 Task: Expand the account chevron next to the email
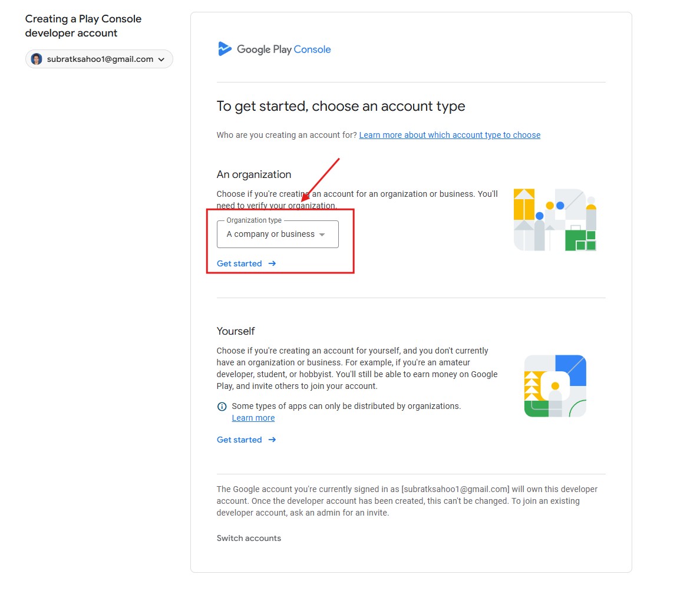162,60
